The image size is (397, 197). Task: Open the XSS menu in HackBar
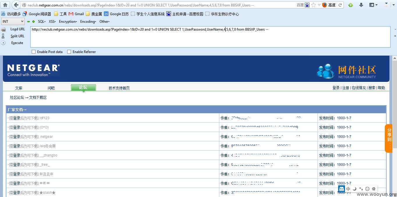(52, 22)
